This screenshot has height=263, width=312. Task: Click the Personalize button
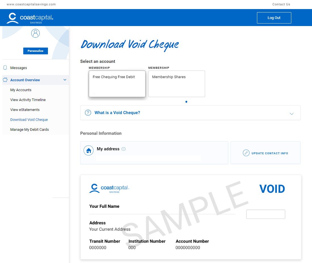click(x=35, y=51)
